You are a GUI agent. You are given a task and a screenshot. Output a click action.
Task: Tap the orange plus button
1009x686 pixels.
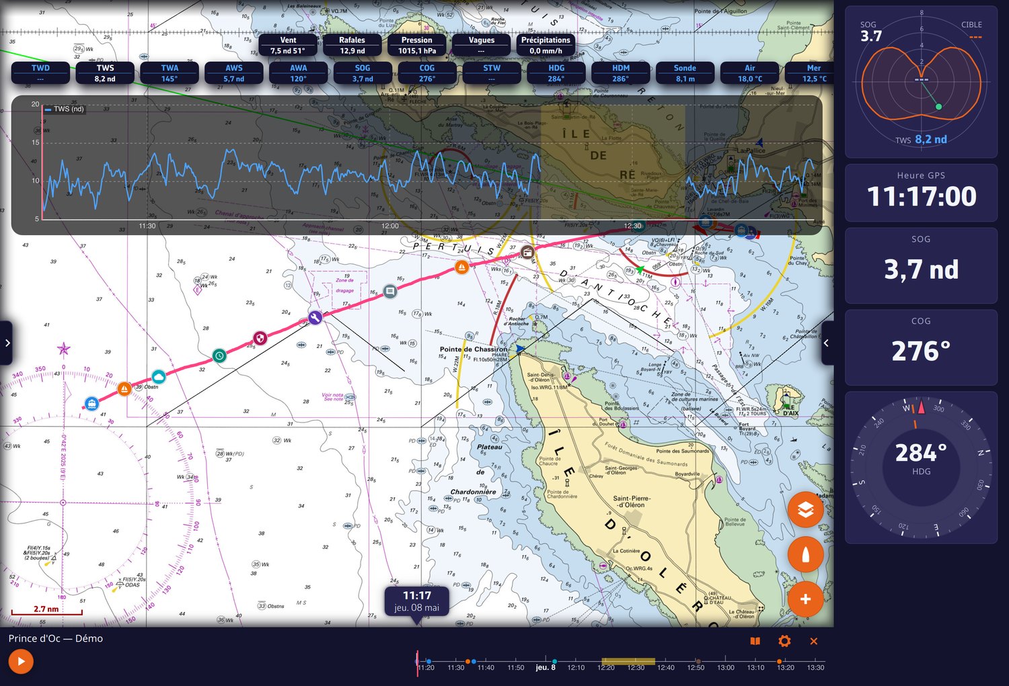click(x=805, y=599)
